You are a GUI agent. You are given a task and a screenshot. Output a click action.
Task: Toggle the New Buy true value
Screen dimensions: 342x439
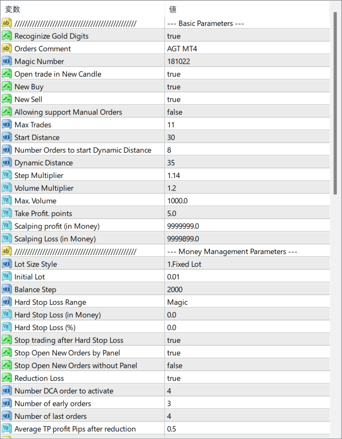pyautogui.click(x=174, y=87)
